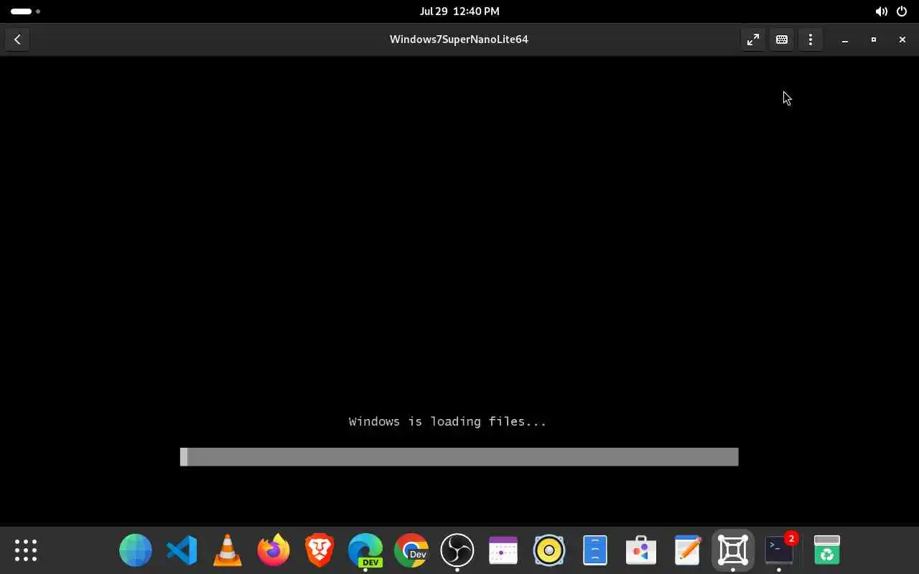Launch Visual Studio Code from dock
Image resolution: width=919 pixels, height=574 pixels.
[182, 550]
